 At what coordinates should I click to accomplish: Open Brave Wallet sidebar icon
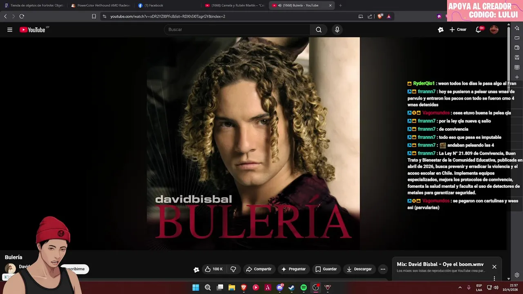click(517, 47)
